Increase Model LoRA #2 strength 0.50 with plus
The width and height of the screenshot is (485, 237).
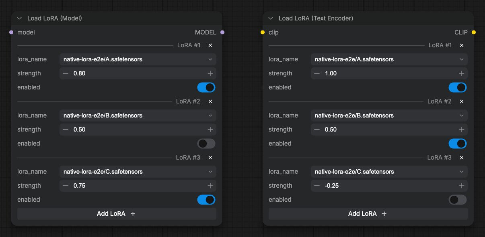coord(210,130)
